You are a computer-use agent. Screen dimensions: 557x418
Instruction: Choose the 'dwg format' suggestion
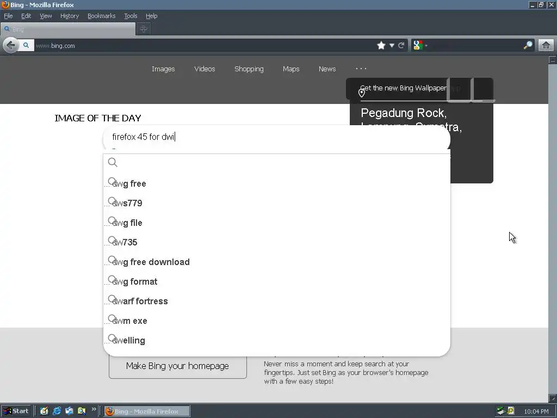[276, 281]
